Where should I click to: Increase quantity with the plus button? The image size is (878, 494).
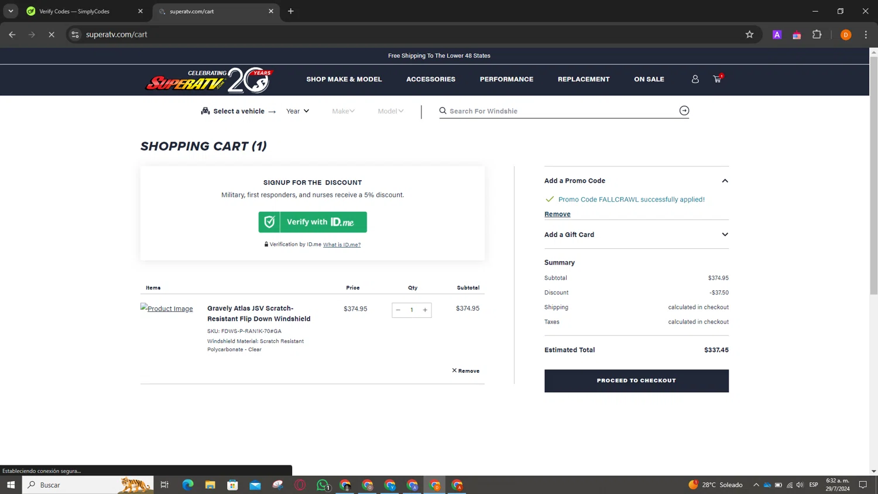[x=425, y=310]
